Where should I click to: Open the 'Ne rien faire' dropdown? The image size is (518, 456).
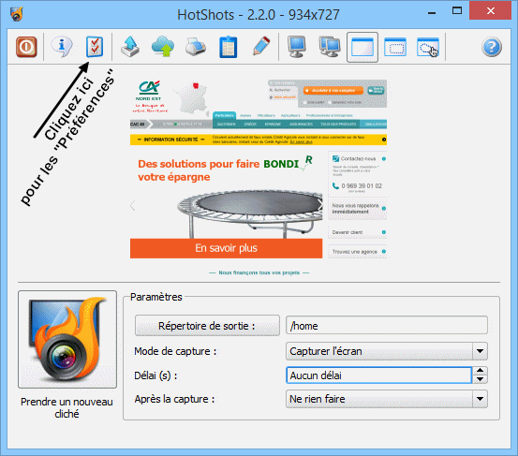click(x=387, y=399)
